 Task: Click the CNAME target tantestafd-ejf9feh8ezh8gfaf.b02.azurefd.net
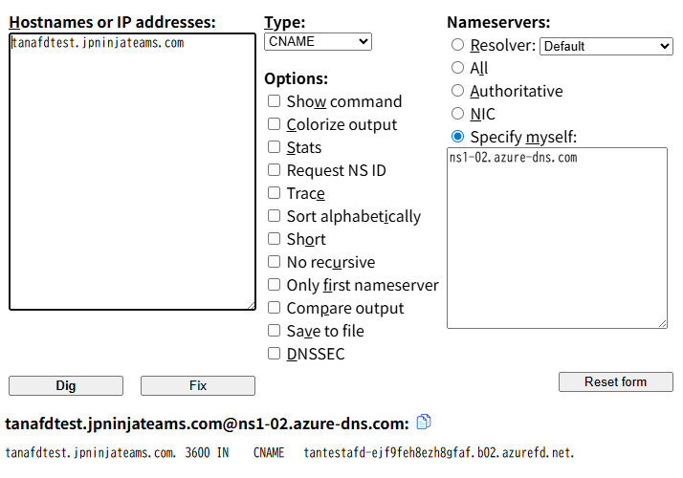pyautogui.click(x=439, y=453)
